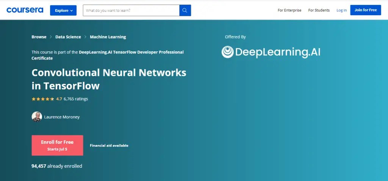This screenshot has height=181, width=388.
Task: Open the DeepLearning.AI partner logo
Action: pyautogui.click(x=271, y=52)
